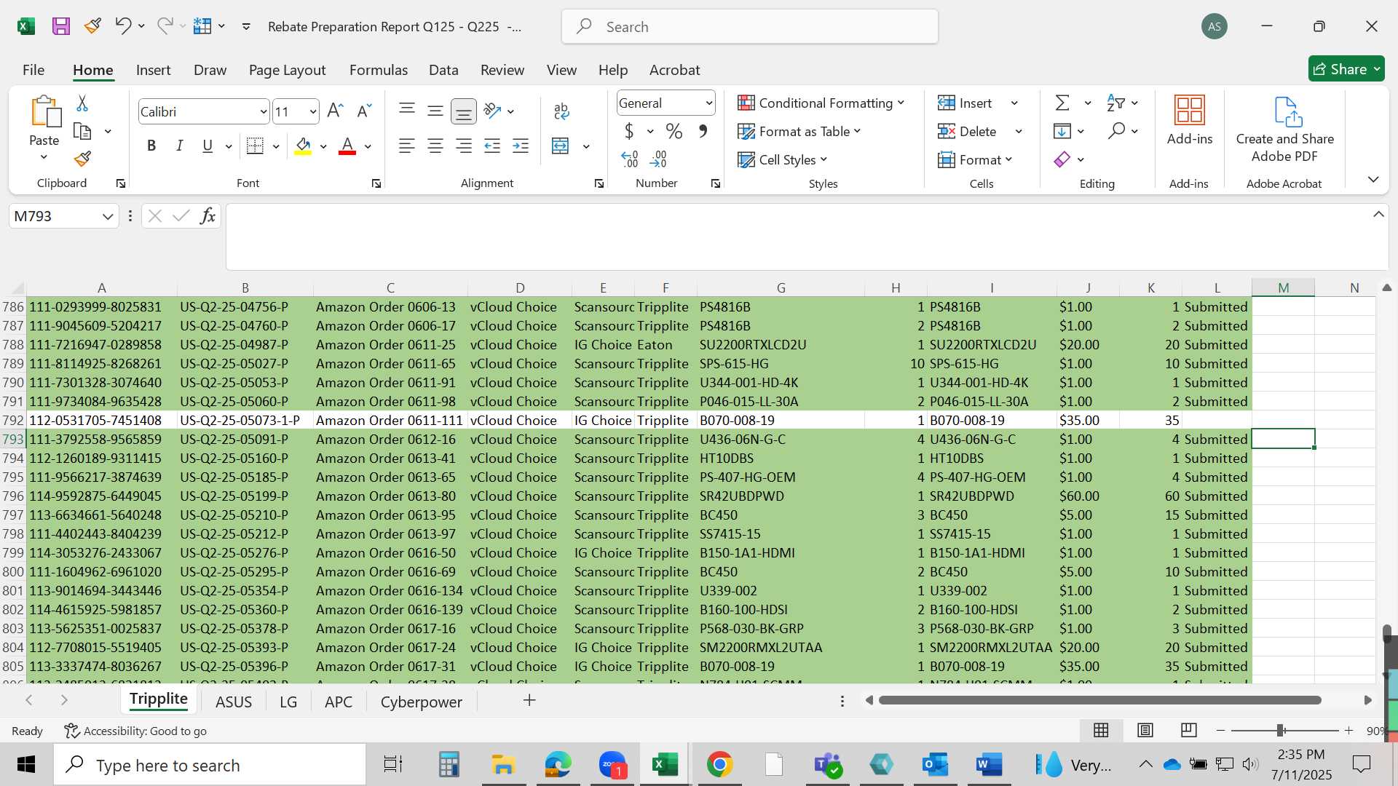This screenshot has height=786, width=1398.
Task: Click the Search box in title bar
Action: click(749, 27)
